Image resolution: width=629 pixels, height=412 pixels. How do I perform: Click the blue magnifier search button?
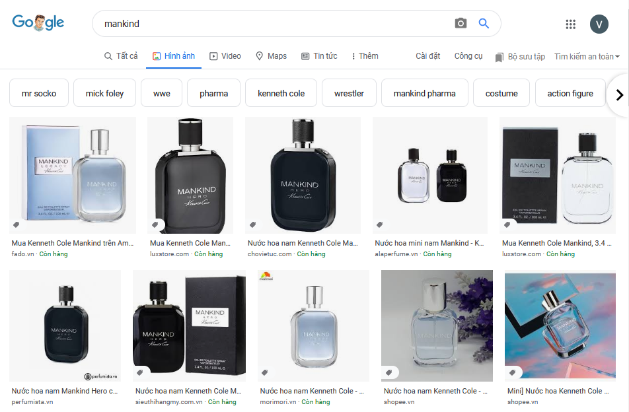[484, 23]
